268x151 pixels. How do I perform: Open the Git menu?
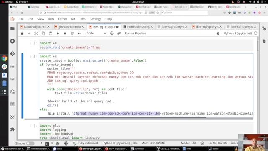click(x=73, y=19)
